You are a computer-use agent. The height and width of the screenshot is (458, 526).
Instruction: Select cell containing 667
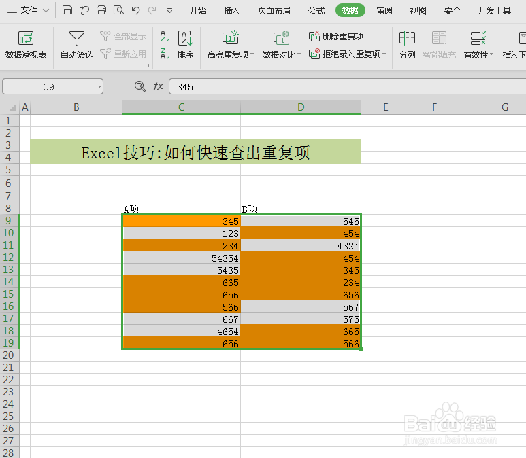[x=181, y=319]
